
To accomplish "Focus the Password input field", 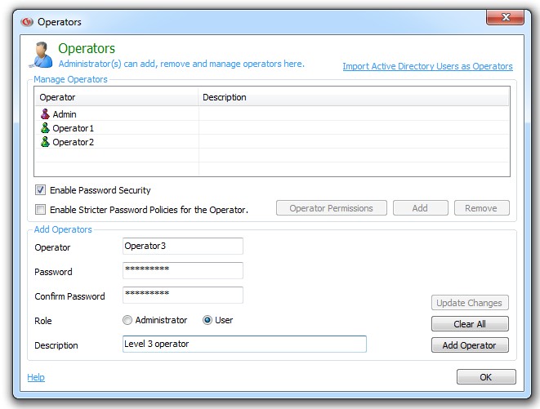I will coord(182,271).
